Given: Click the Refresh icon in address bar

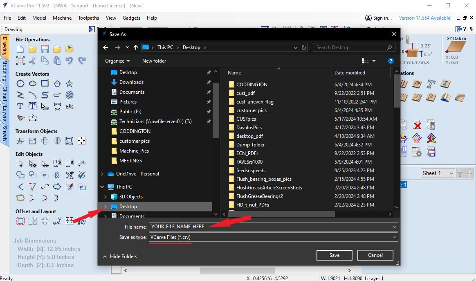Looking at the screenshot, I should (303, 48).
